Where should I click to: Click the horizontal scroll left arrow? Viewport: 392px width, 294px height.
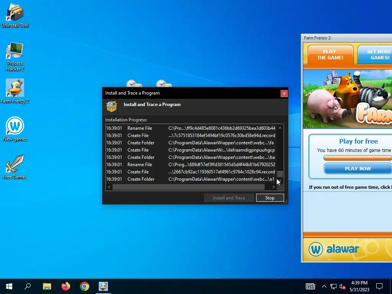pyautogui.click(x=109, y=187)
